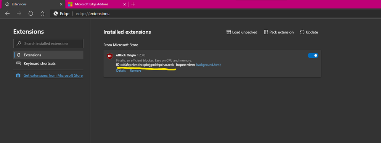Select Extensions in the sidebar
Screen dimensions: 381x143
(x=48, y=55)
